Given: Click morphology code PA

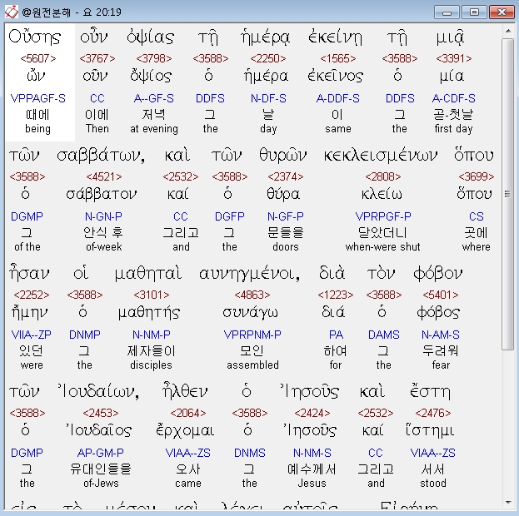Looking at the screenshot, I should (336, 335).
